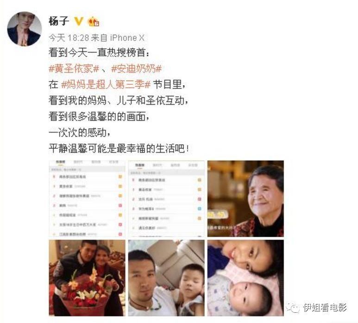Image resolution: width=358 pixels, height=323 pixels.
Task: Open hashtag #妈妈是超人第三季# topic
Action: (106, 84)
